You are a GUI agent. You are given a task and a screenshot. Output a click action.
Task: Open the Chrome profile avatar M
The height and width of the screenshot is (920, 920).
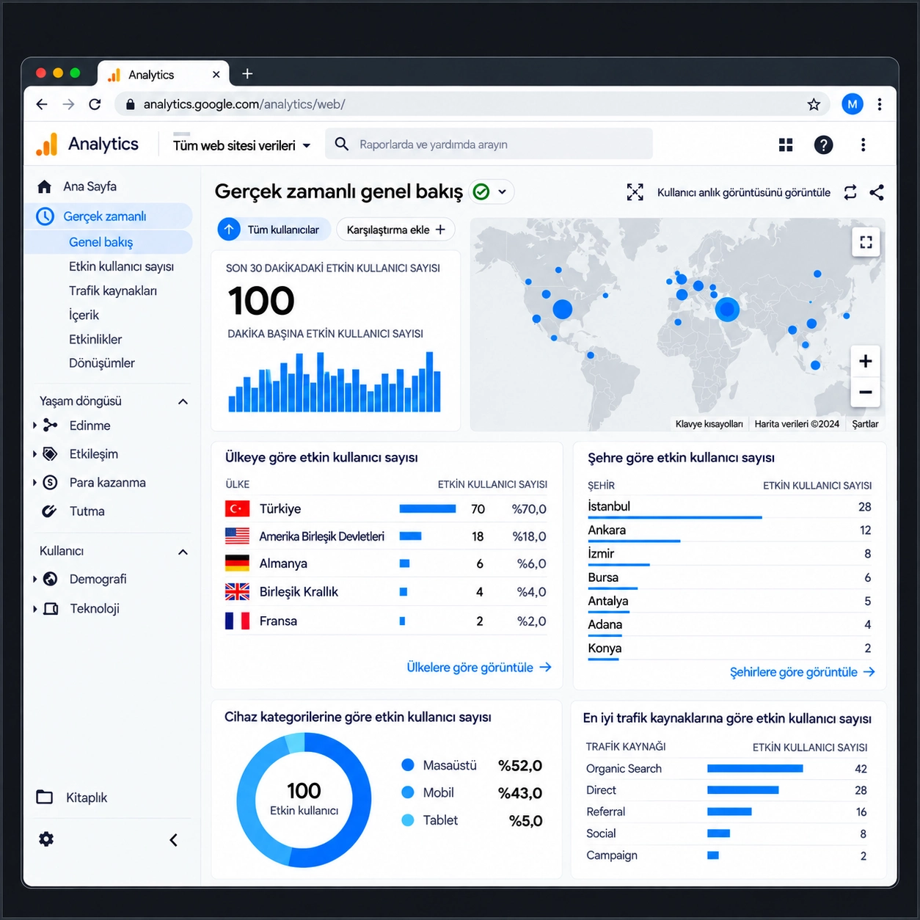click(x=852, y=104)
